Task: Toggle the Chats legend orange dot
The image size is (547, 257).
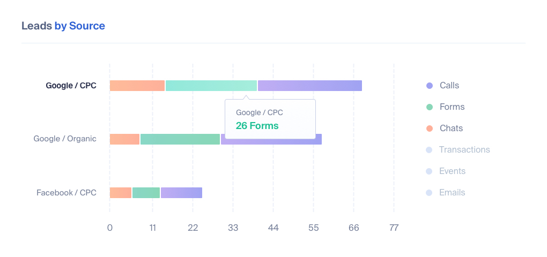Action: (x=430, y=128)
